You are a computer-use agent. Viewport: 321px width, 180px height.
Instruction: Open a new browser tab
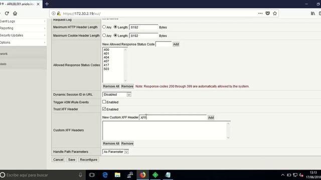click(47, 4)
